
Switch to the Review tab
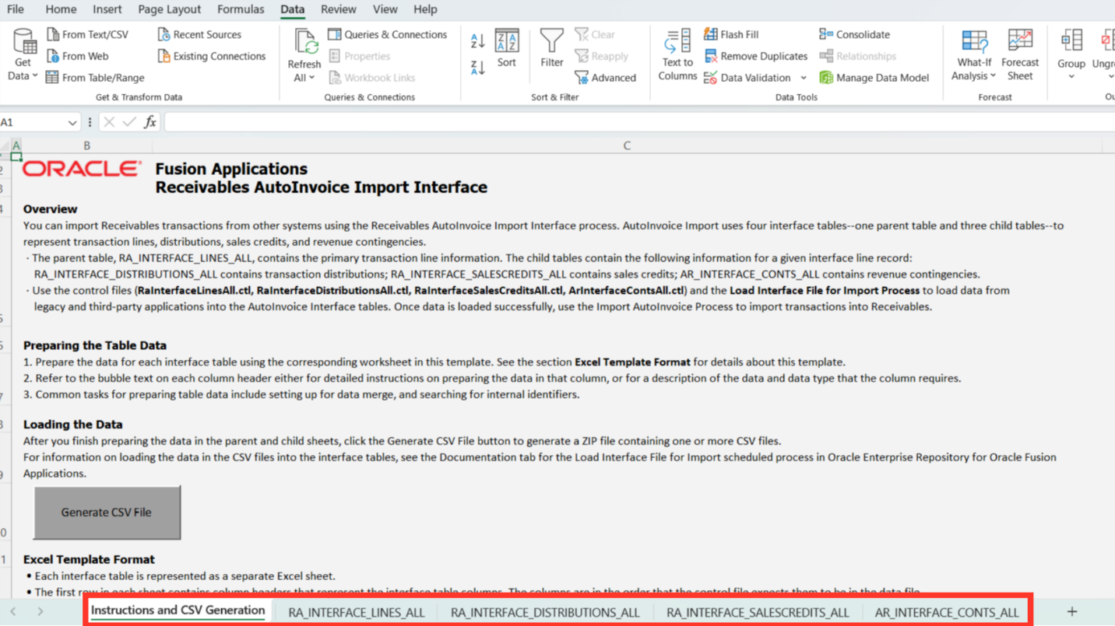pyautogui.click(x=338, y=9)
